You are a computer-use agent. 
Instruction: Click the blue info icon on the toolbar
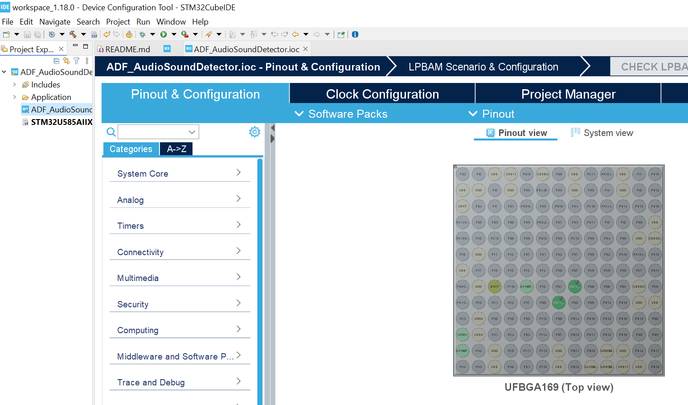pos(355,34)
